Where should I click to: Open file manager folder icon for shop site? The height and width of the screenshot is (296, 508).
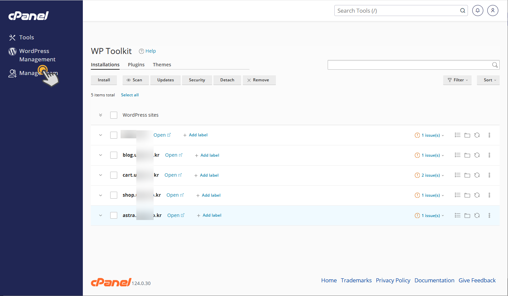[467, 195]
